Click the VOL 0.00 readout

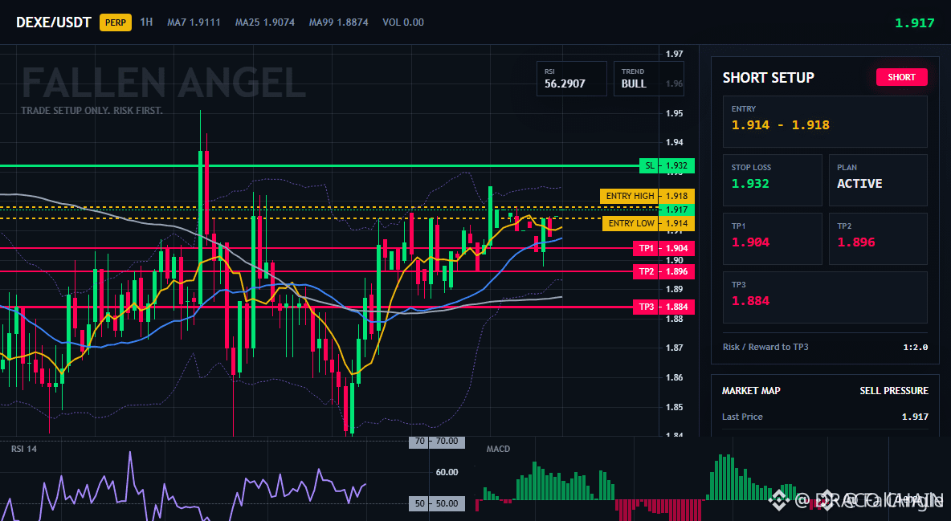point(403,22)
